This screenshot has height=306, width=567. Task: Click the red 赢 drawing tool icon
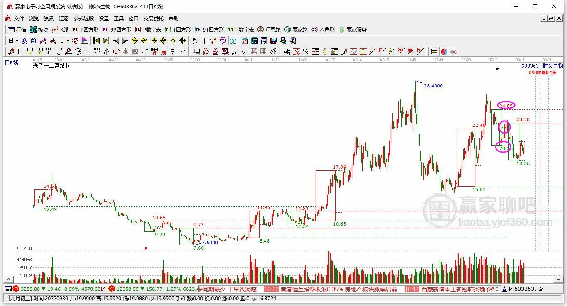(164, 51)
